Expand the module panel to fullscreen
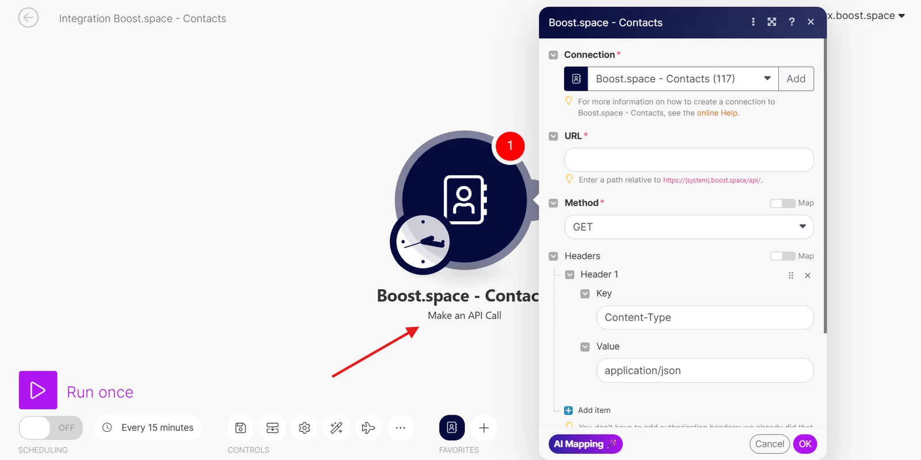 tap(772, 22)
